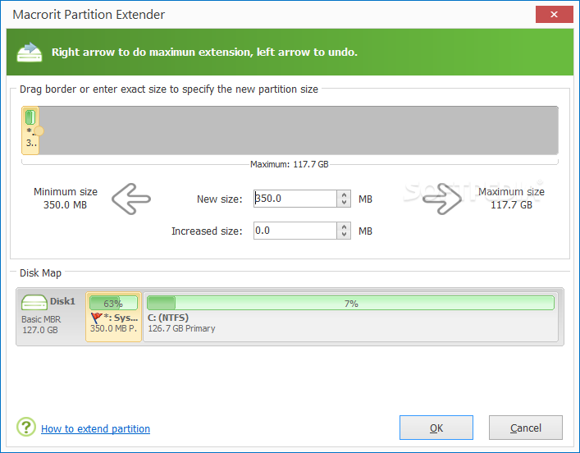The image size is (580, 453).
Task: Select the small partition block in resize bar
Action: (x=30, y=130)
